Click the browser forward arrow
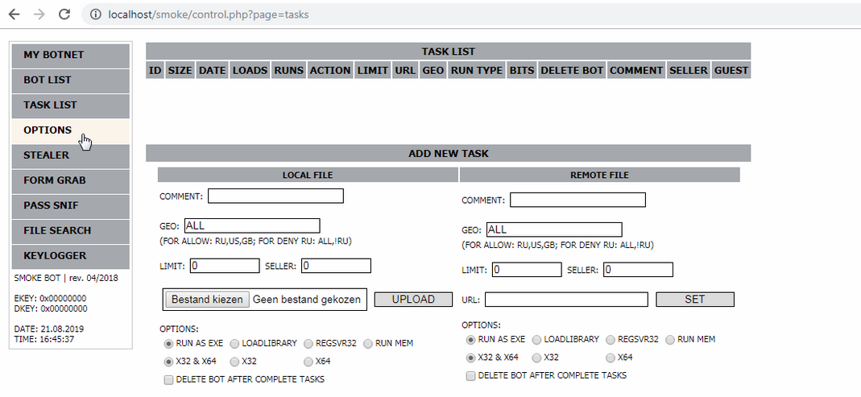 [39, 14]
